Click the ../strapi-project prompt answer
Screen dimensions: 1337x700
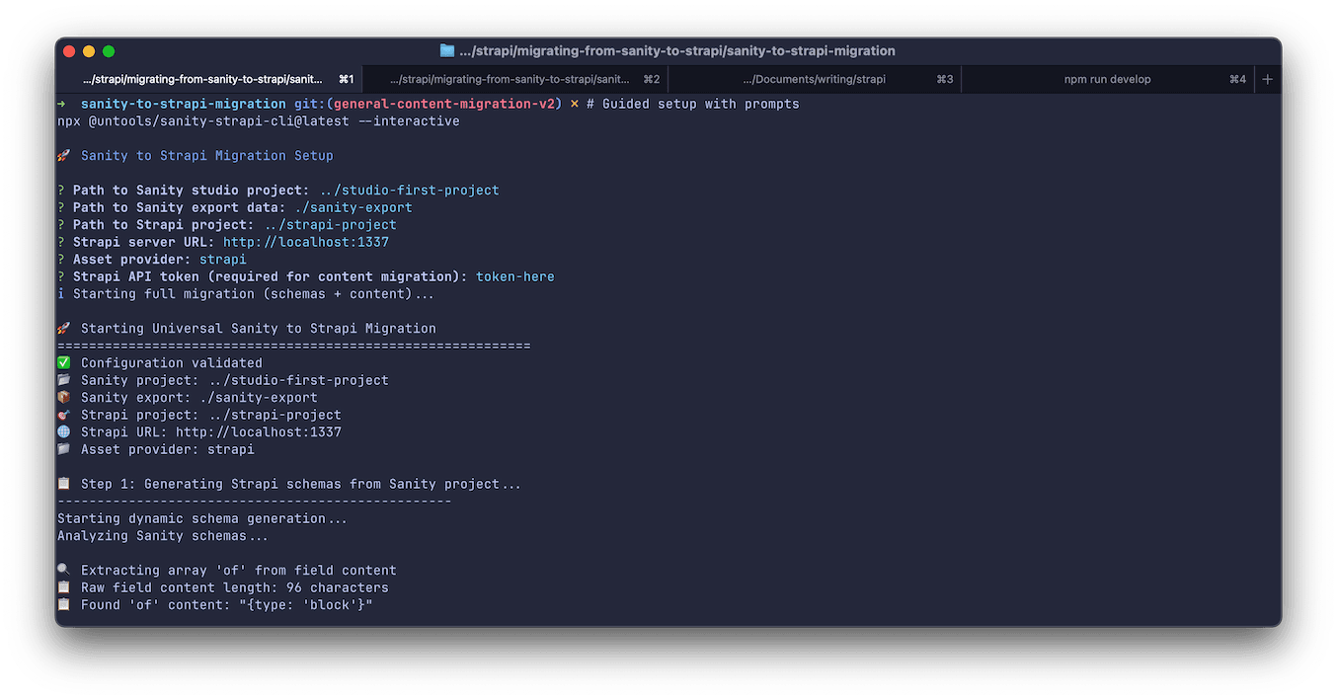click(x=330, y=225)
